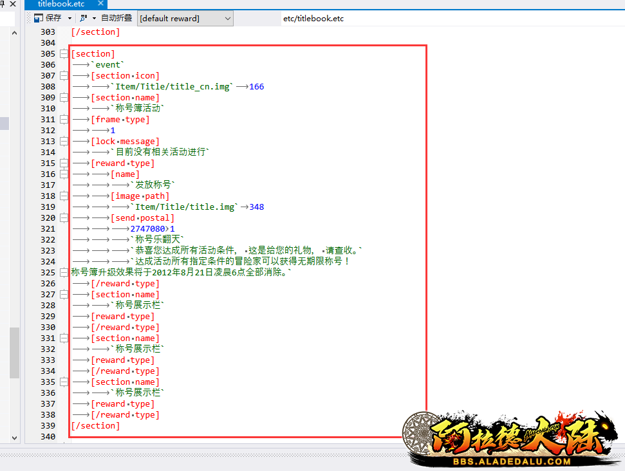This screenshot has height=471, width=625.
Task: Collapse [section name] fold at line 327
Action: pos(64,295)
